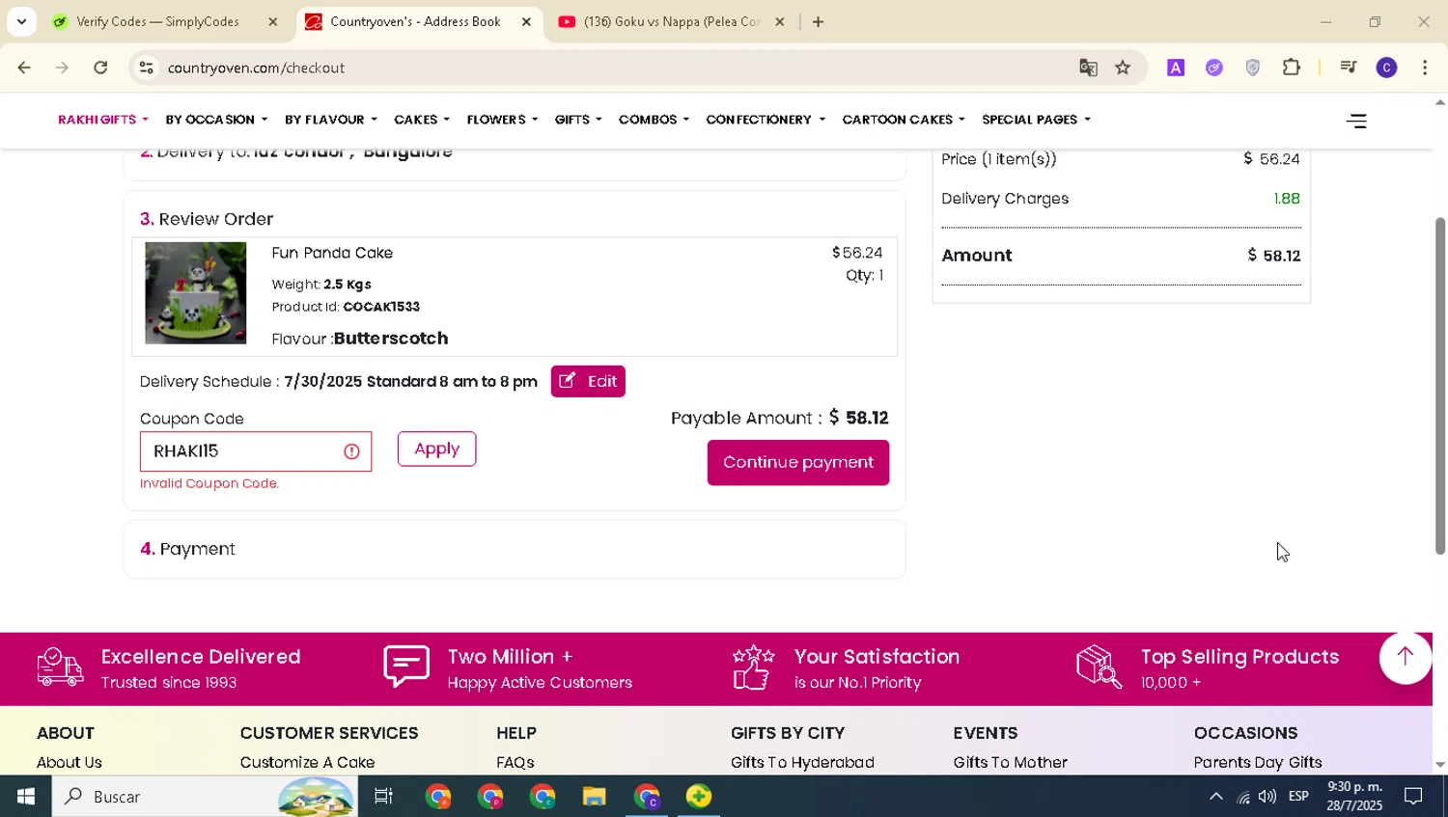Select the Countryoven's Address Book tab

point(415,21)
